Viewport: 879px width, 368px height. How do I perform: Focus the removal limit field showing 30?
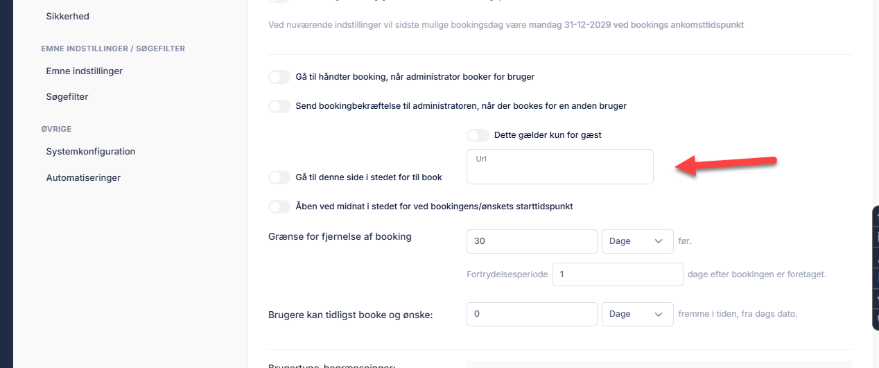pyautogui.click(x=532, y=241)
